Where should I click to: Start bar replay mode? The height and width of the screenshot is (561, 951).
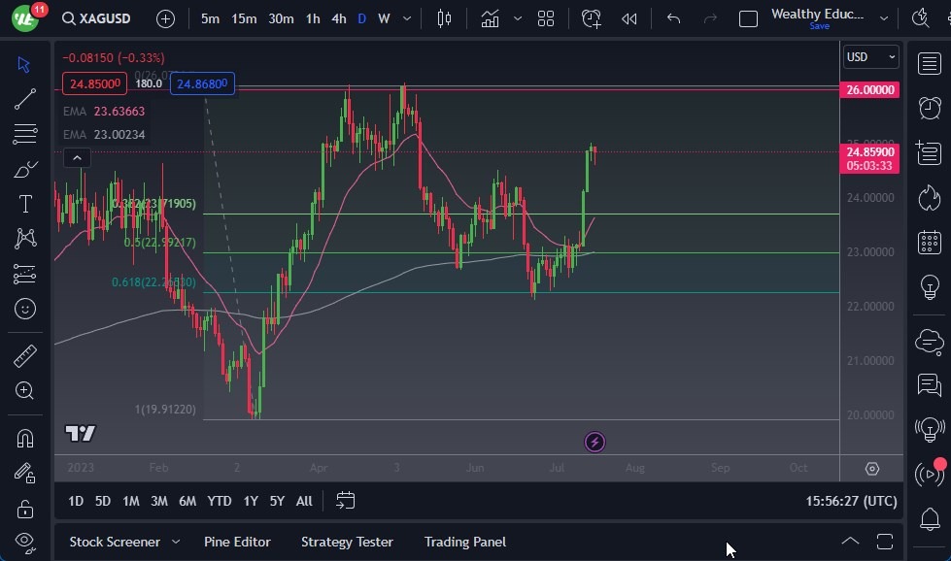point(628,18)
